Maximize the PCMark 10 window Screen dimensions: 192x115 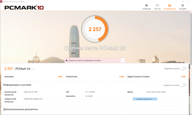coord(183,1)
